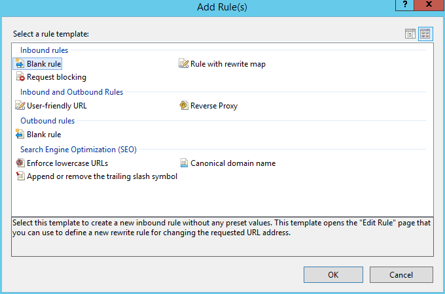
Task: Click the Search Engine Optimization (SEO) header
Action: (78, 150)
